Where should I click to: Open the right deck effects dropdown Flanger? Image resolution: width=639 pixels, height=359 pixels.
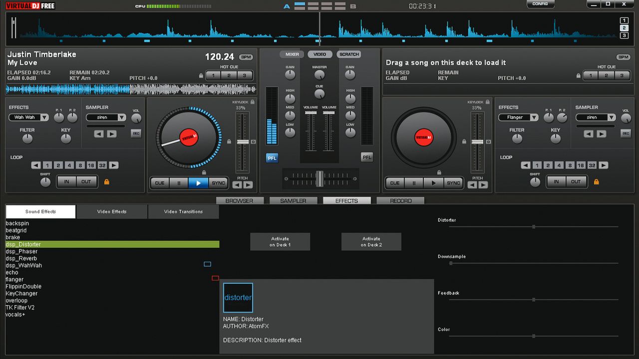click(518, 118)
